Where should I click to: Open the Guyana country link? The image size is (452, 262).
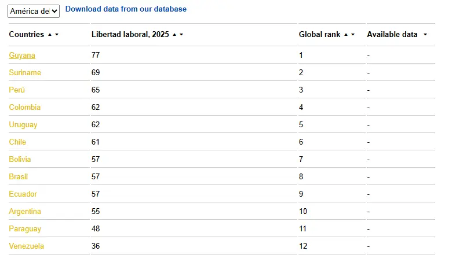point(22,55)
